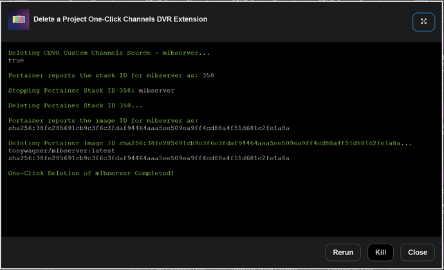Click line 'Deleting Portainer Stack ID 358...'
The width and height of the screenshot is (444, 270).
pos(75,105)
